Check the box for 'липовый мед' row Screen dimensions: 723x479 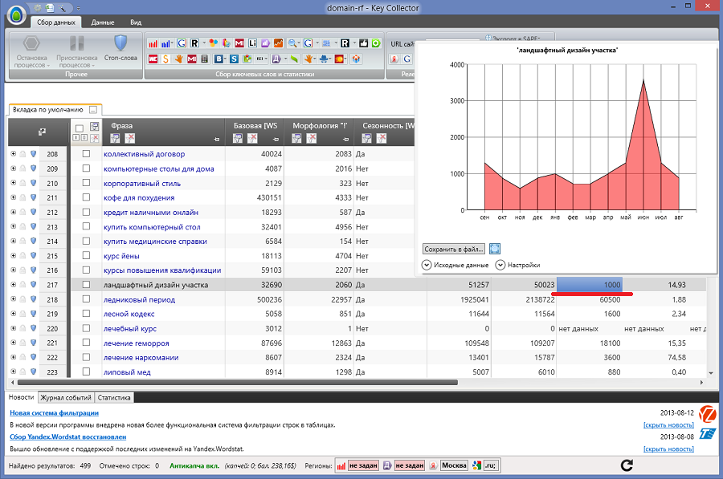86,371
